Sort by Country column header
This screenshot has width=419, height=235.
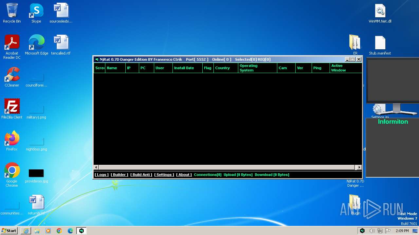(x=226, y=68)
